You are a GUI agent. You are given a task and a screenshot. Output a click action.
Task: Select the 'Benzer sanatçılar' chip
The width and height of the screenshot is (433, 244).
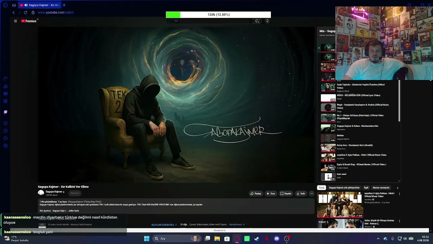coord(381,187)
